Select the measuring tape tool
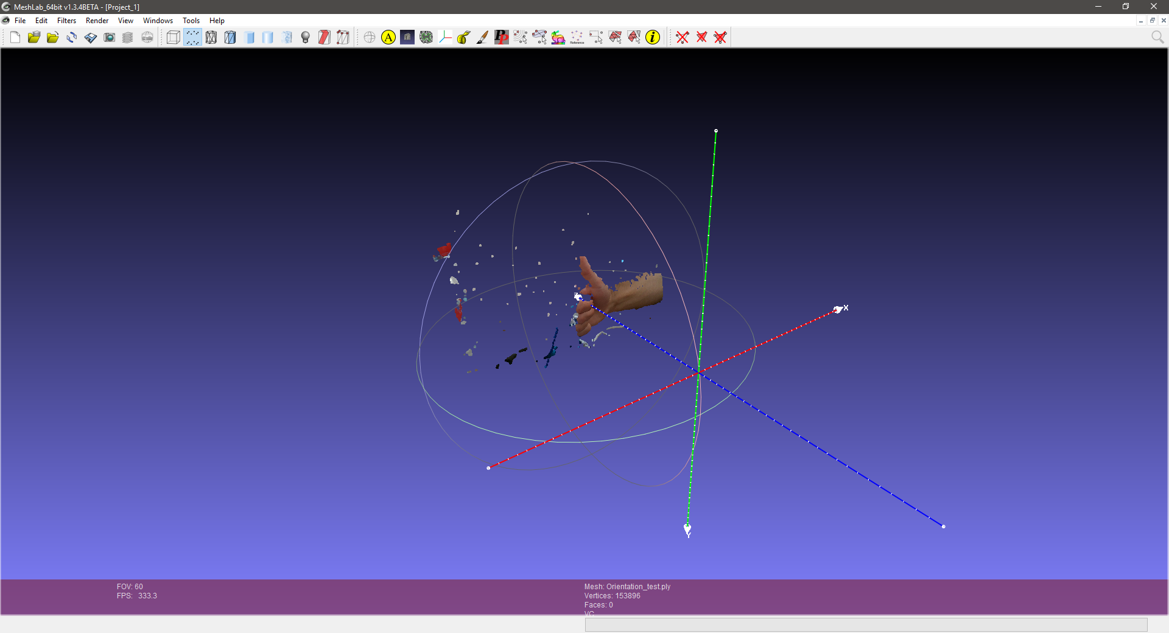1169x633 pixels. (x=463, y=37)
